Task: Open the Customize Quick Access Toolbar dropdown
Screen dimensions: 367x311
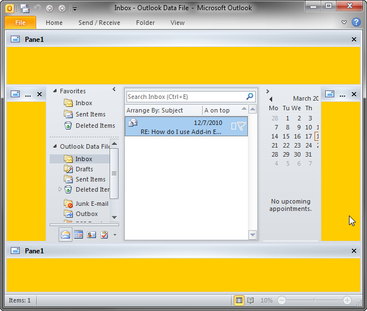Action: pos(75,9)
